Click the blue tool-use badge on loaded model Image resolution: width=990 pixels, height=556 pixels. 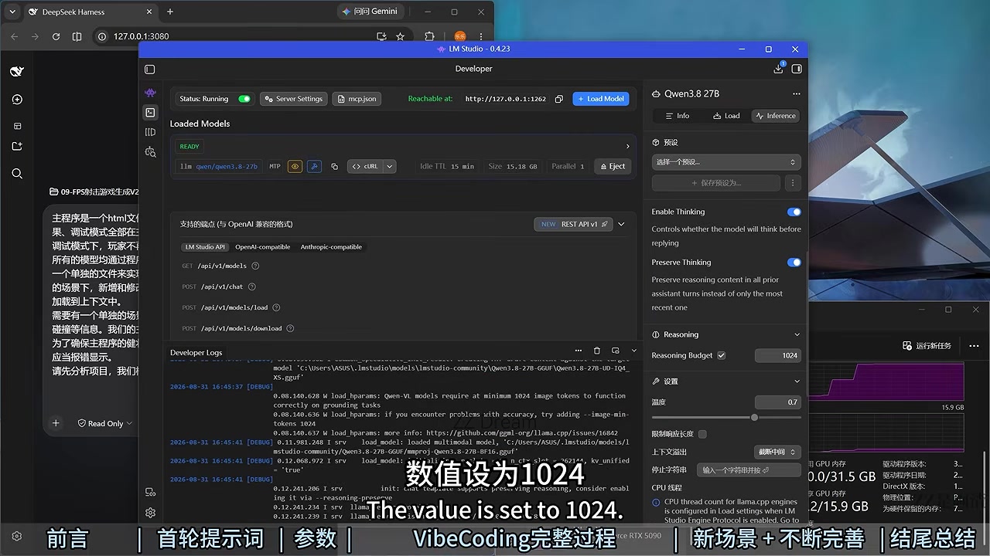click(x=314, y=166)
